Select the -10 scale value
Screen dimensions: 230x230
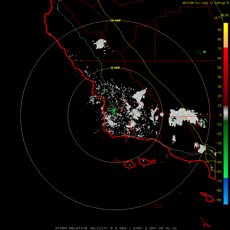[218, 124]
